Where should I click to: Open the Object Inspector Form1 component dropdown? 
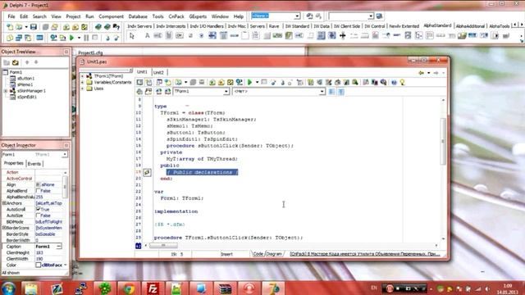[65, 155]
